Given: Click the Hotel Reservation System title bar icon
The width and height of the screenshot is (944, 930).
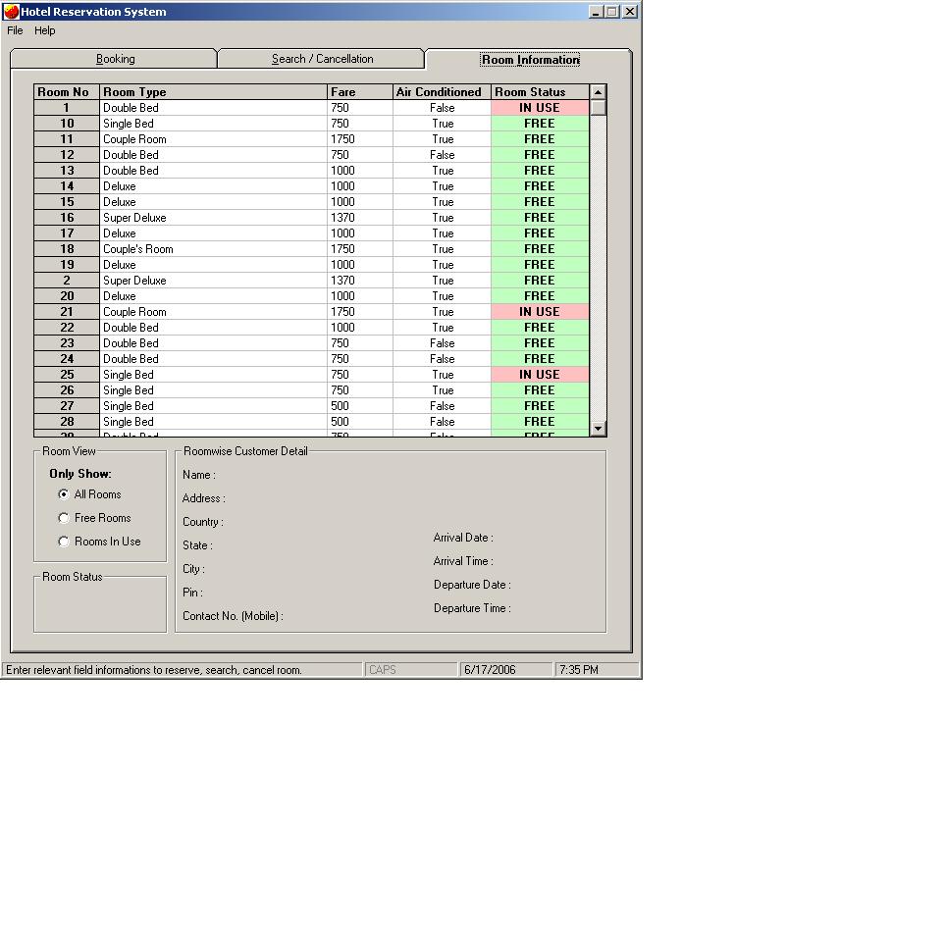Looking at the screenshot, I should pyautogui.click(x=12, y=12).
